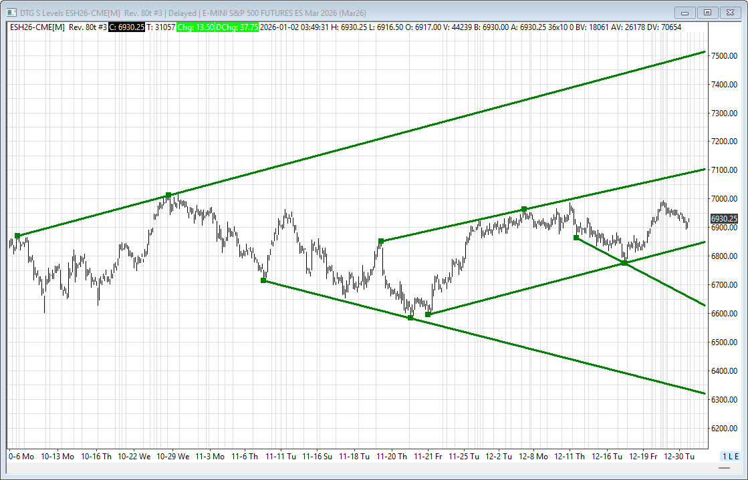Click the 7500.00 label on price scale
Viewport: 748px width, 480px height.
(724, 56)
